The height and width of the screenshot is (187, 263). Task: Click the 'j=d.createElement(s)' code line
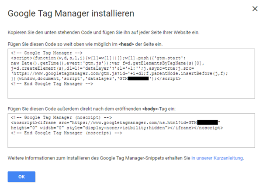click(x=102, y=68)
